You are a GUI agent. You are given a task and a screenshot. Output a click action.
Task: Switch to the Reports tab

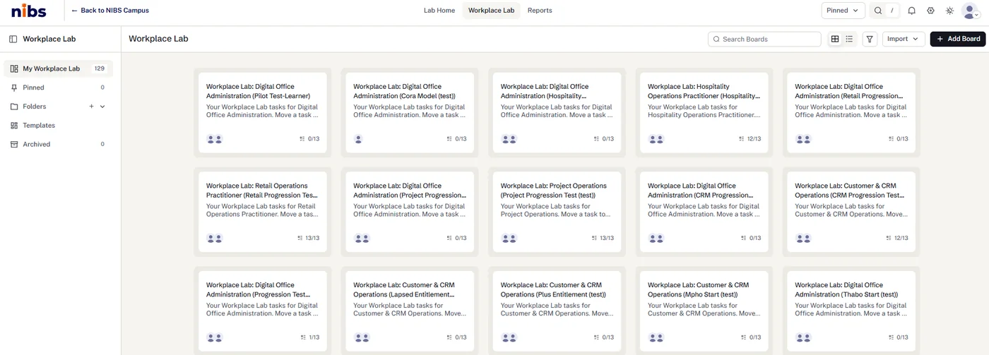coord(540,11)
